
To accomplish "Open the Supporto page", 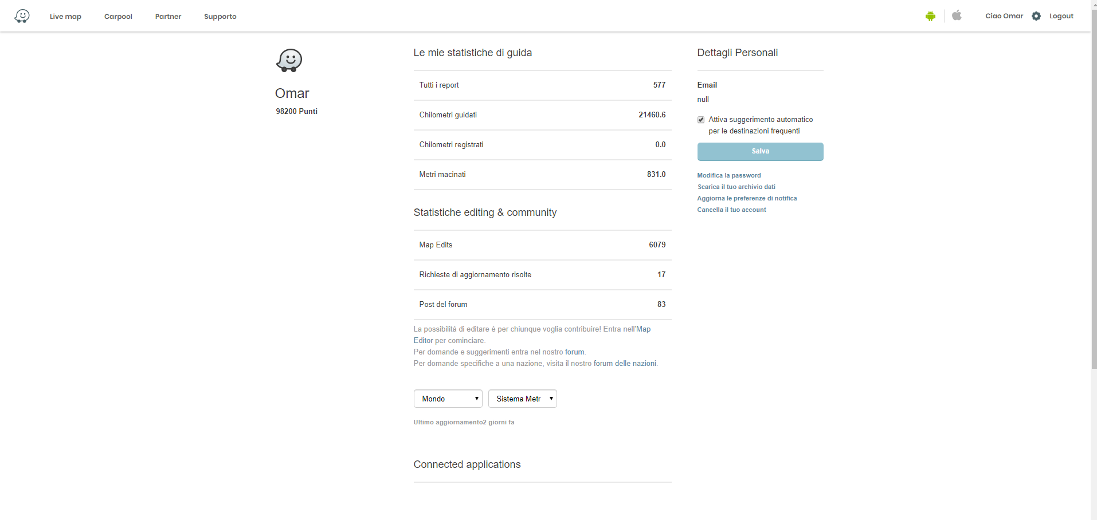I will (x=220, y=17).
